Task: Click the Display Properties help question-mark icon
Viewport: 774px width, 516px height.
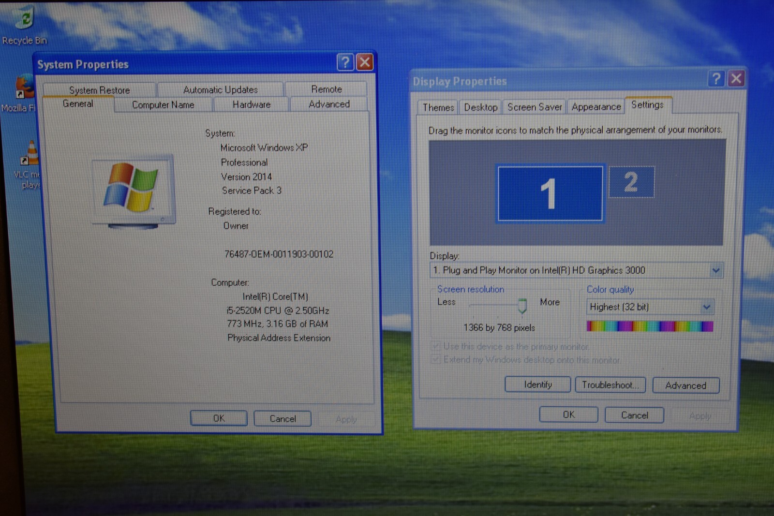Action: (x=716, y=79)
